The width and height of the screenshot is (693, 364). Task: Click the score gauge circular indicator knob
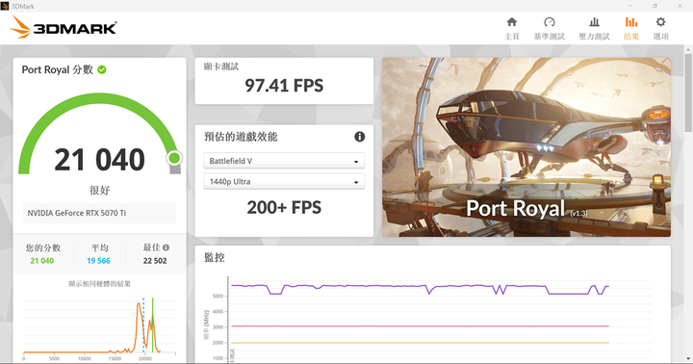click(174, 158)
